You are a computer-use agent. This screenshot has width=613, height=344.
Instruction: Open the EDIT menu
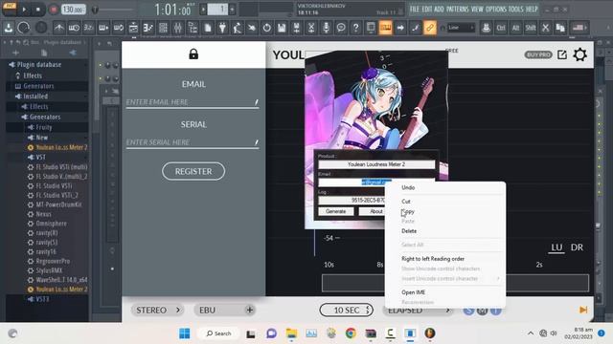pyautogui.click(x=427, y=9)
